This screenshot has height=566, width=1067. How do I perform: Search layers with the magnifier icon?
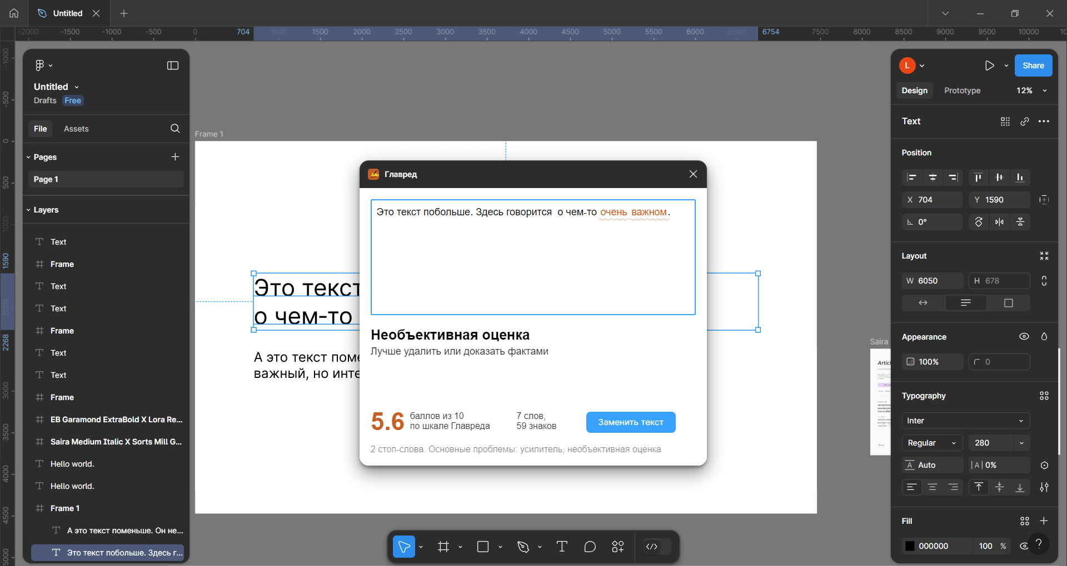coord(175,128)
